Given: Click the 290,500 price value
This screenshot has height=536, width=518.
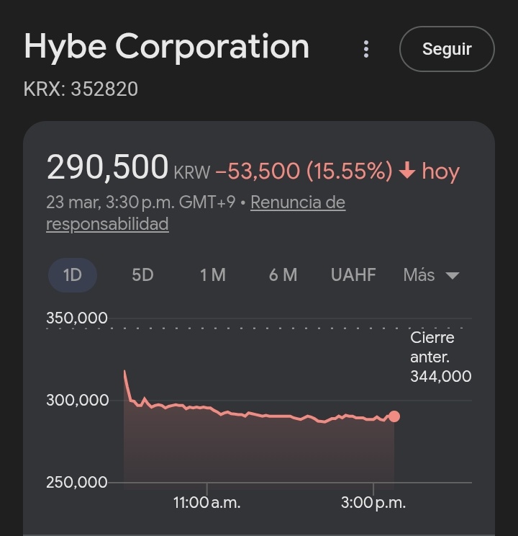Looking at the screenshot, I should pos(108,167).
